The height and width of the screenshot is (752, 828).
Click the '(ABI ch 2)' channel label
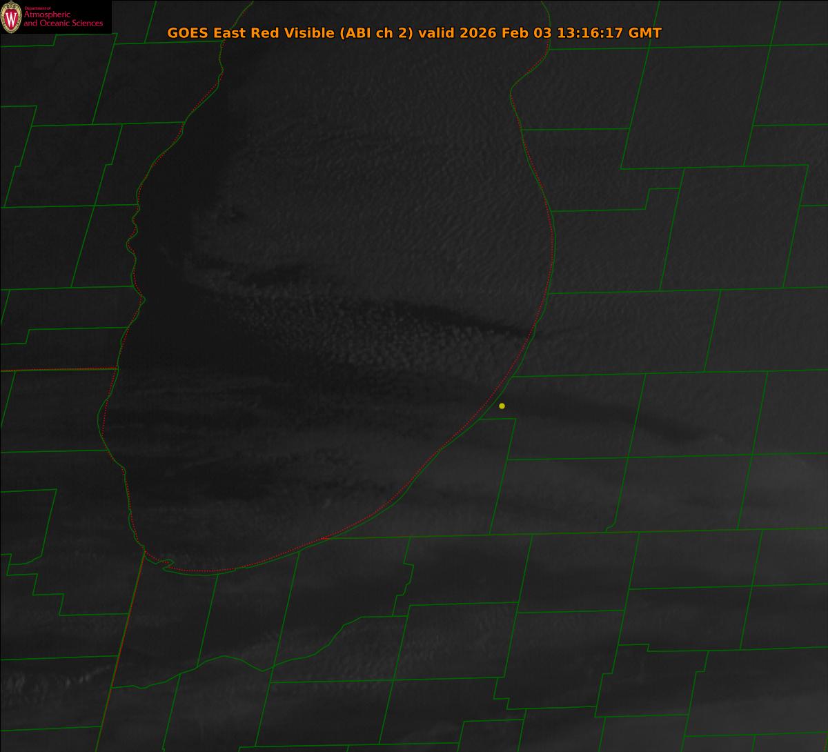(377, 33)
